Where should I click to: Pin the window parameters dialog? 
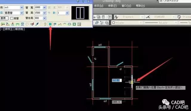(78, 1)
